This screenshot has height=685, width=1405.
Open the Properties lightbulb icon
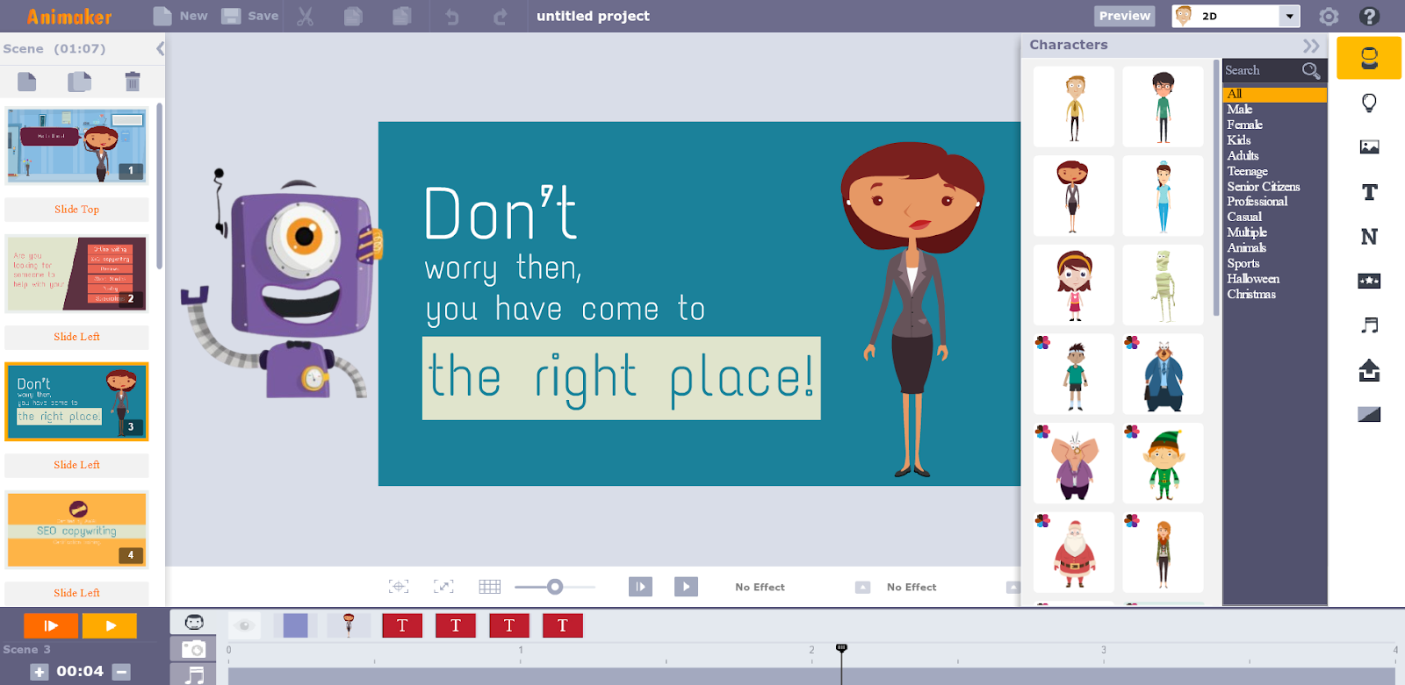(1368, 103)
